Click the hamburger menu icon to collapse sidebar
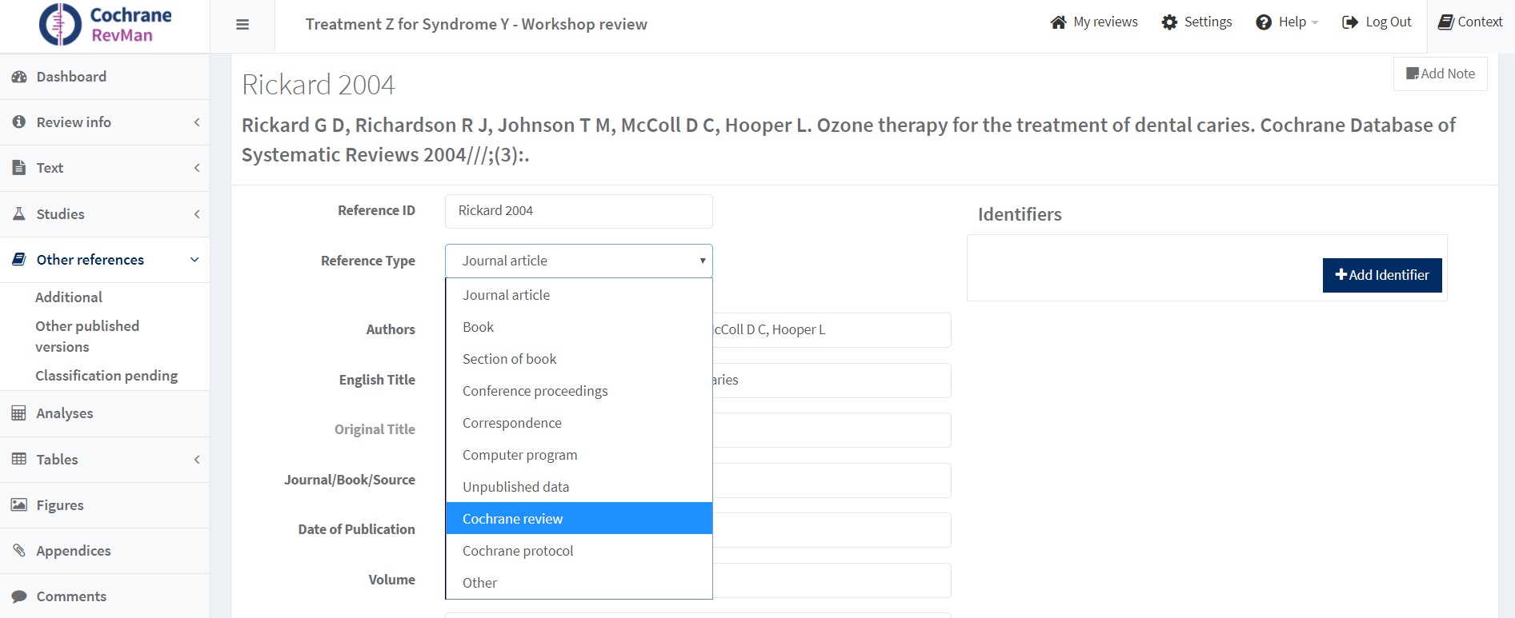The width and height of the screenshot is (1515, 618). coord(242,25)
